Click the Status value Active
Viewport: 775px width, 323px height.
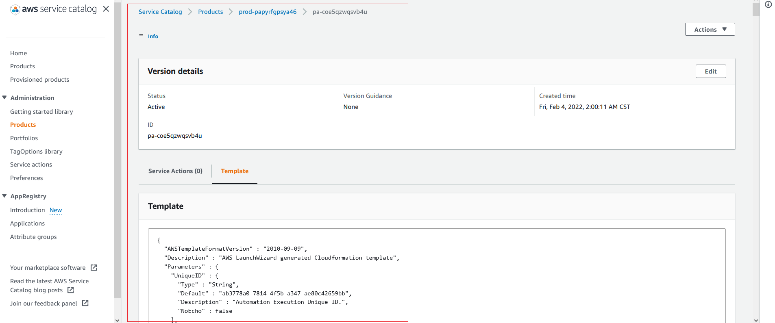[x=156, y=107]
